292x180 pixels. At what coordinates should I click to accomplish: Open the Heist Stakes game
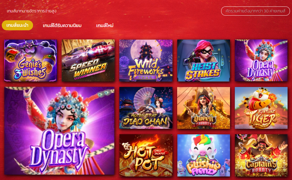(x=203, y=61)
